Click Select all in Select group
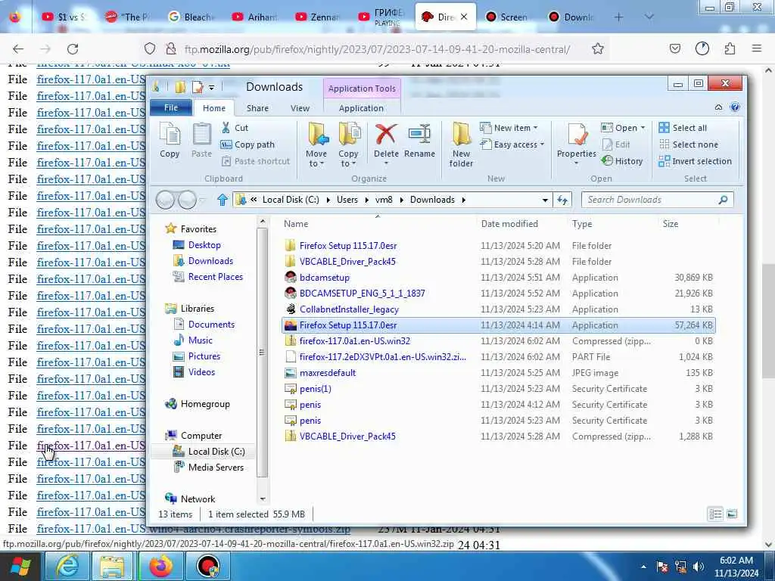Viewport: 775px width, 581px height. pyautogui.click(x=683, y=128)
